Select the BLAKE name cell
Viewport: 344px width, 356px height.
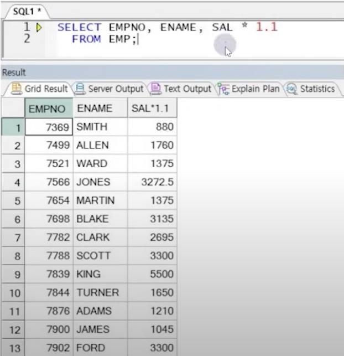click(x=101, y=219)
